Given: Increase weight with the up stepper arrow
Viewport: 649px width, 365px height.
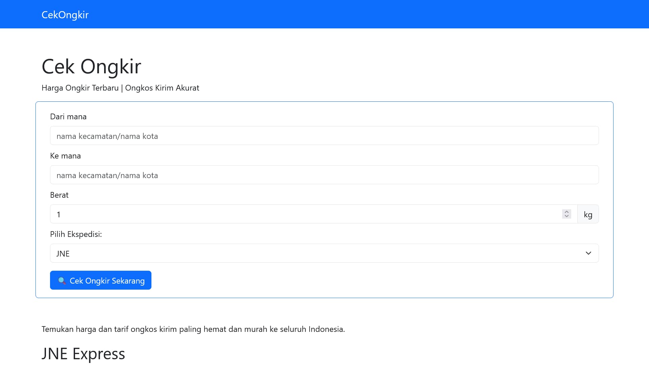Looking at the screenshot, I should tap(567, 212).
